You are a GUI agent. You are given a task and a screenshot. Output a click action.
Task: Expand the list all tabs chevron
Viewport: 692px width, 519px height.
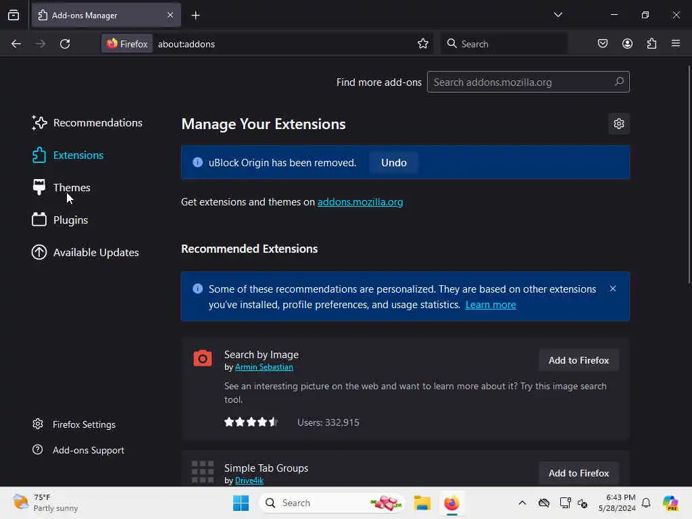pos(558,15)
